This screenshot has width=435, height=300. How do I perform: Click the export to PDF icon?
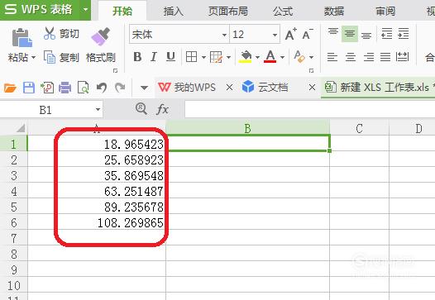[47, 88]
